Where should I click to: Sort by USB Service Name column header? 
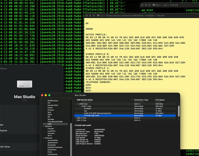tap(85, 100)
